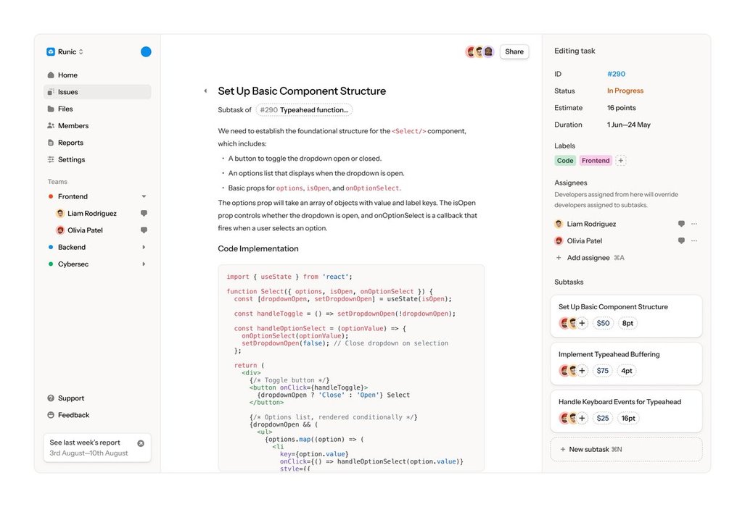Click comment icon next to Olivia Patel in Teams

point(144,230)
